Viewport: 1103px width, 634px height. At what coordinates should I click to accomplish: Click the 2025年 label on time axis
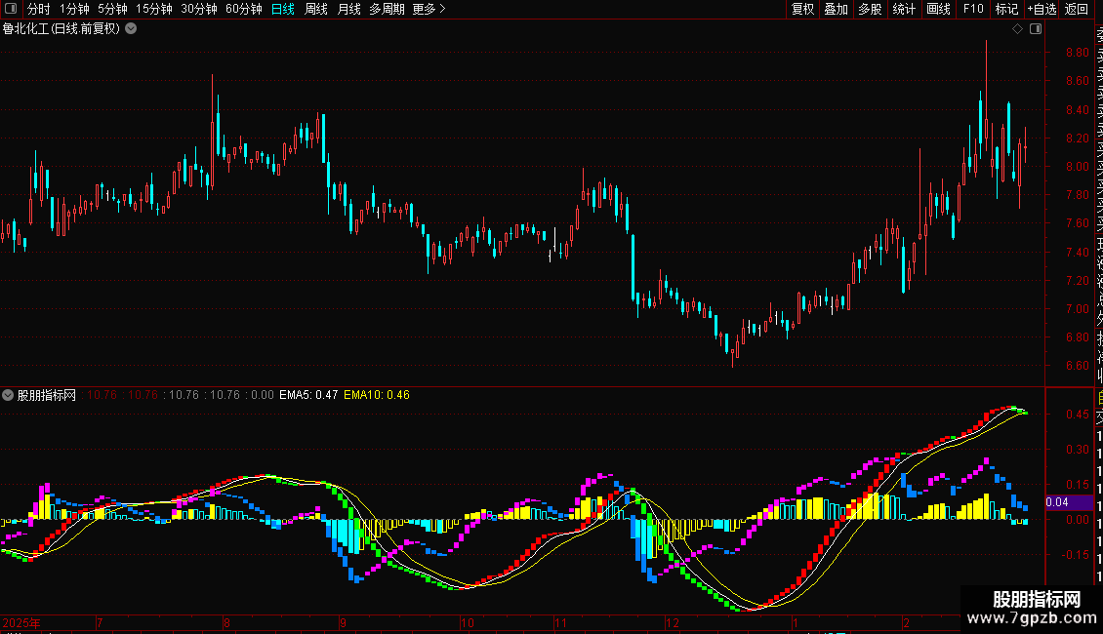click(21, 622)
